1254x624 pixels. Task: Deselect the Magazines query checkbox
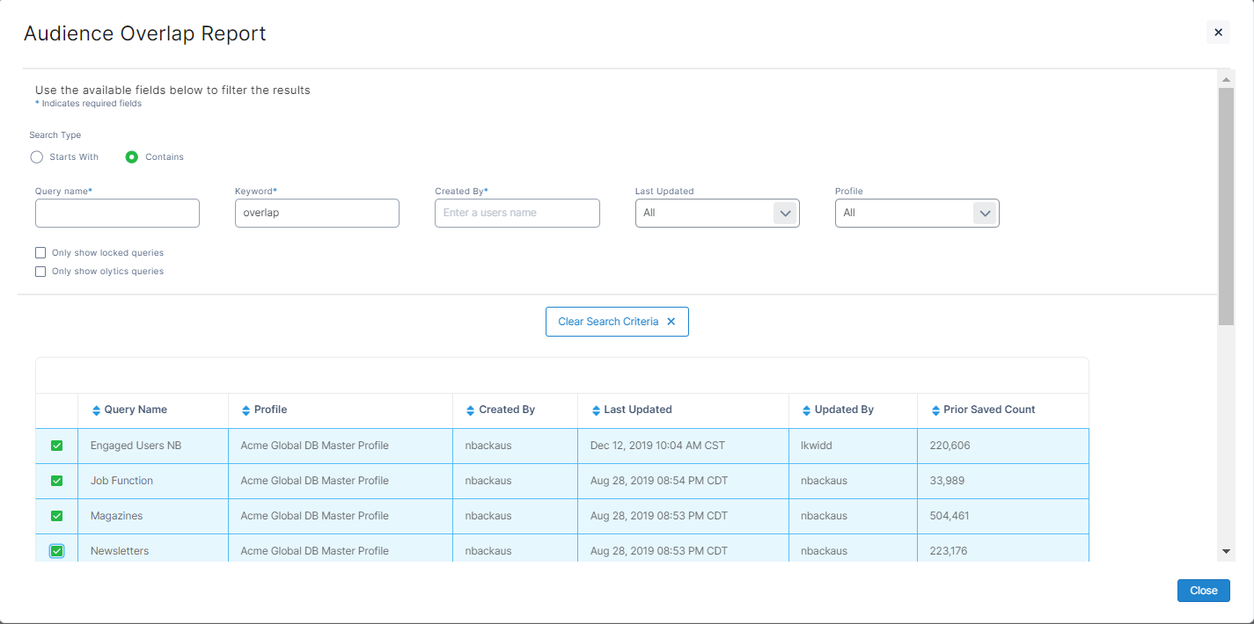pyautogui.click(x=57, y=516)
